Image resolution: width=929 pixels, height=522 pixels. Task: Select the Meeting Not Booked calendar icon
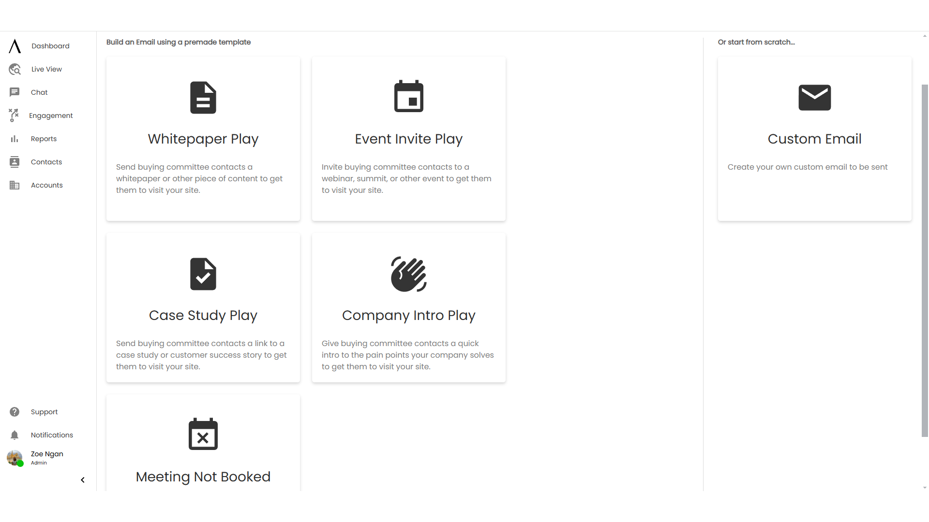[x=203, y=434]
